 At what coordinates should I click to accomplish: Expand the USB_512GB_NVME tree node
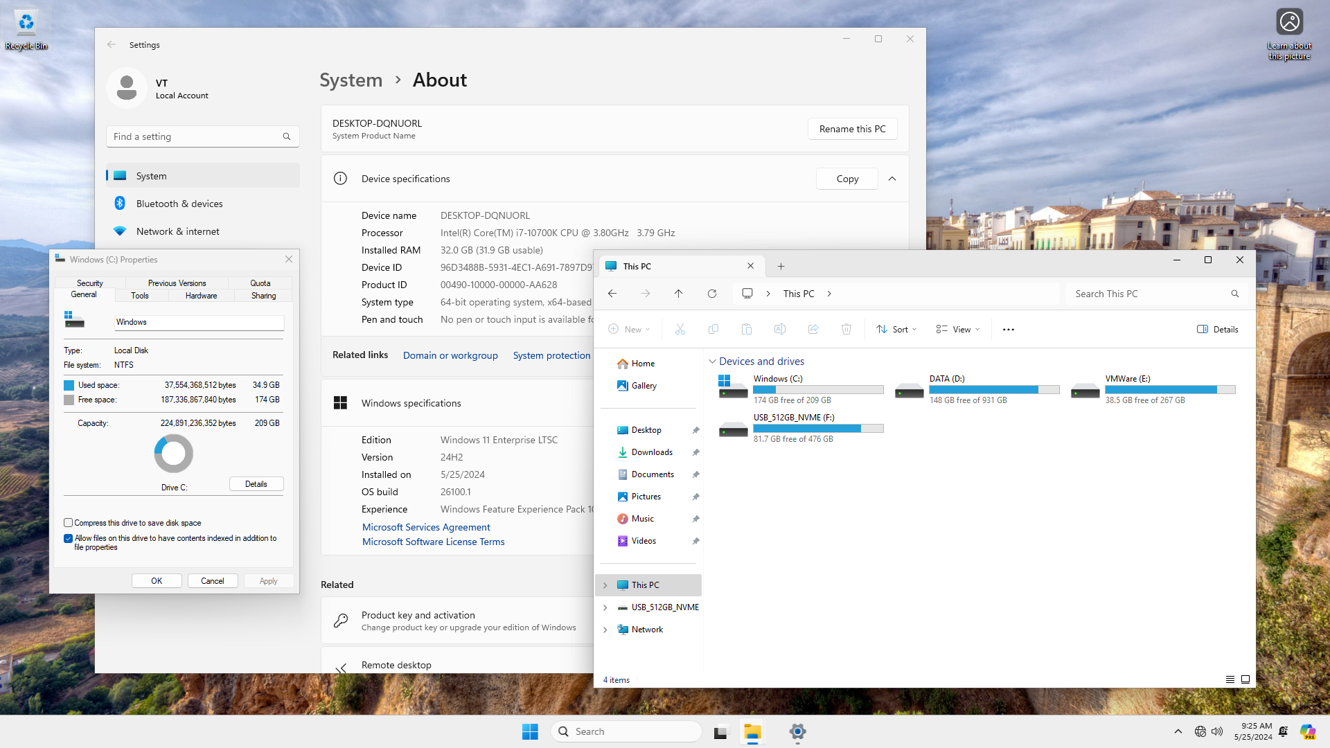tap(605, 607)
